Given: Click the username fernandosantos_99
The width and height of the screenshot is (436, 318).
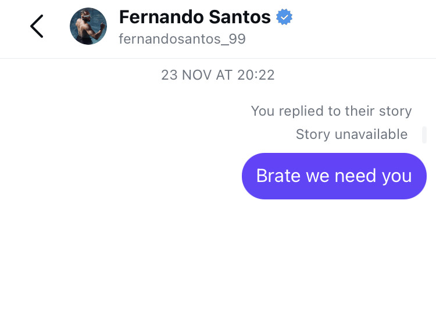Looking at the screenshot, I should tap(182, 39).
